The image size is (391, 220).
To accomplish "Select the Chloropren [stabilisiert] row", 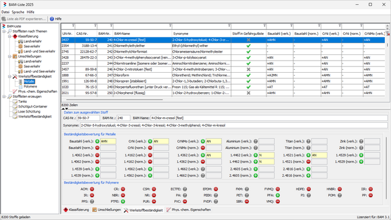I will pyautogui.click(x=223, y=81).
